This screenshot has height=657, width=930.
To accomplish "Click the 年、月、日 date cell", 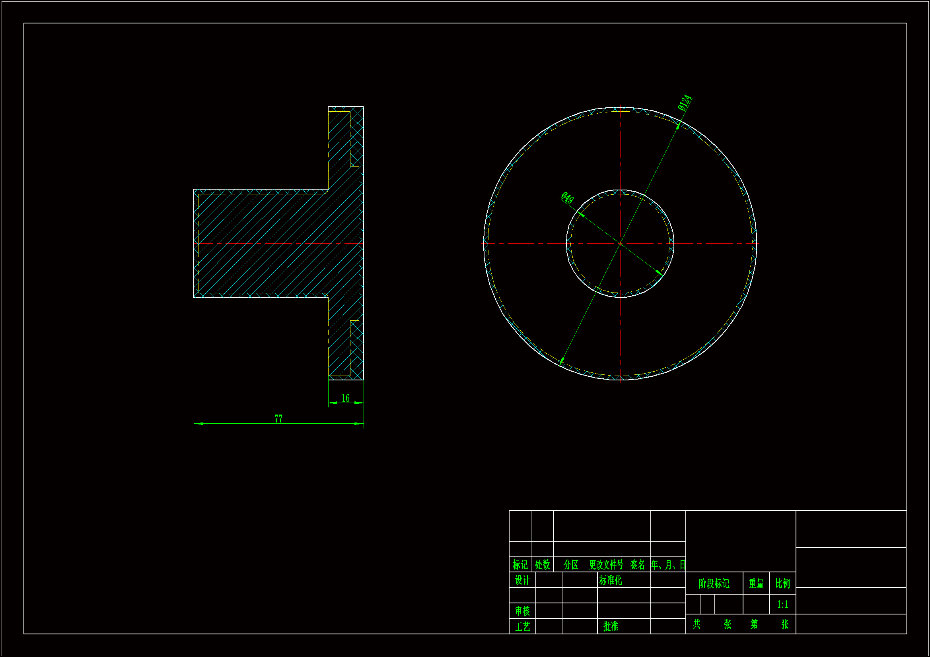I will coord(668,564).
